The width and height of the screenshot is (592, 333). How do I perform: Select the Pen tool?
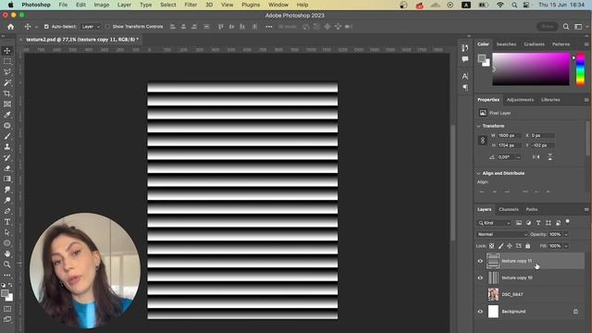pos(7,211)
